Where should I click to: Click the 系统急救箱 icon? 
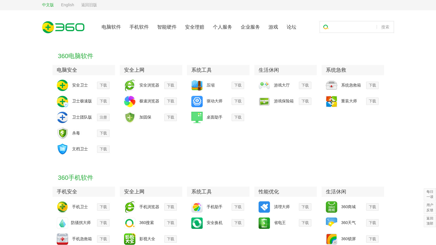(x=332, y=85)
